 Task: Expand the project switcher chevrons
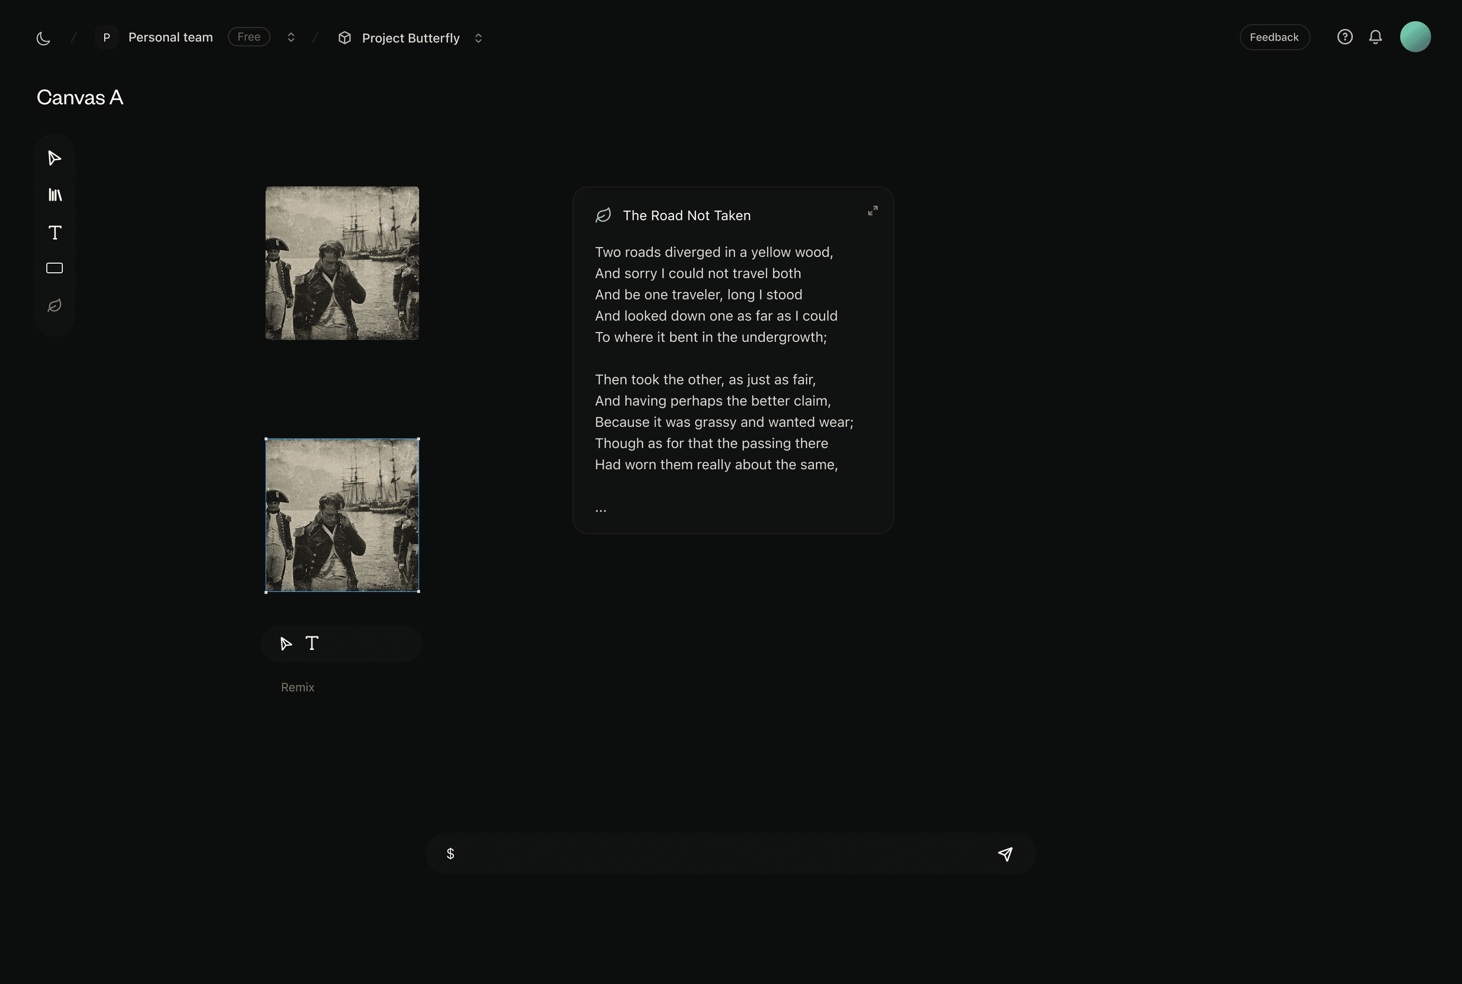pos(478,38)
